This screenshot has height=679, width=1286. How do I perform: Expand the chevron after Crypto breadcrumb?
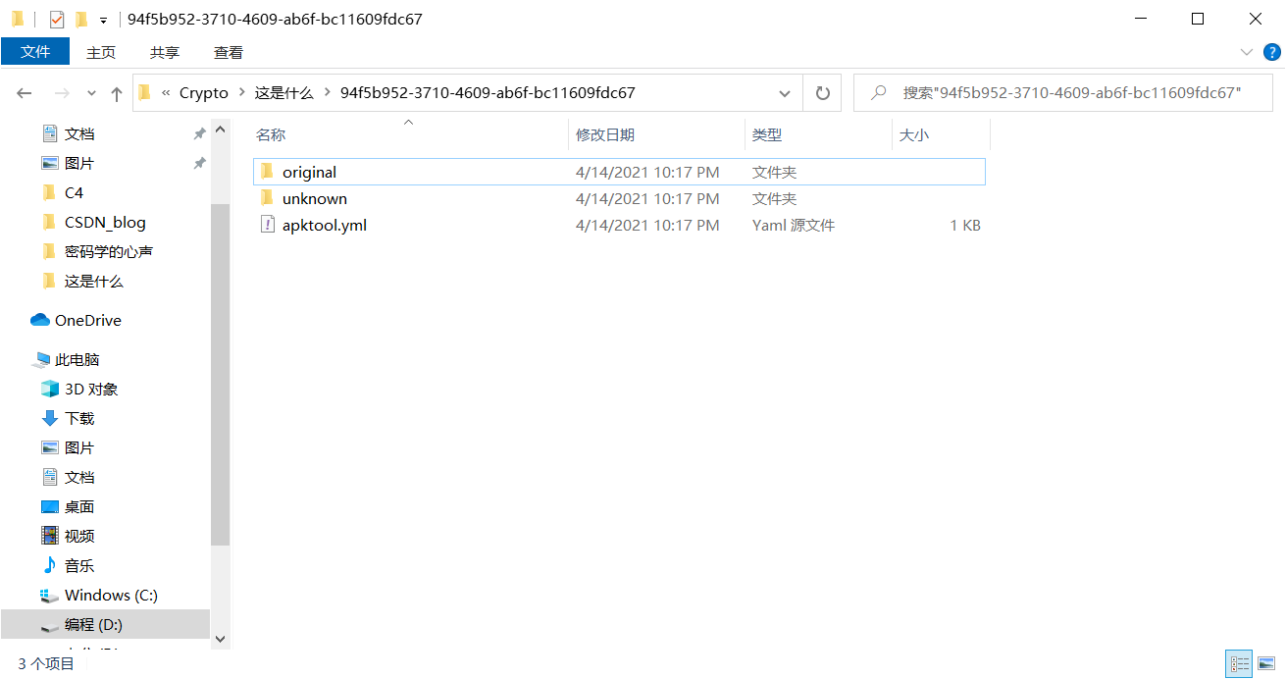(x=241, y=93)
